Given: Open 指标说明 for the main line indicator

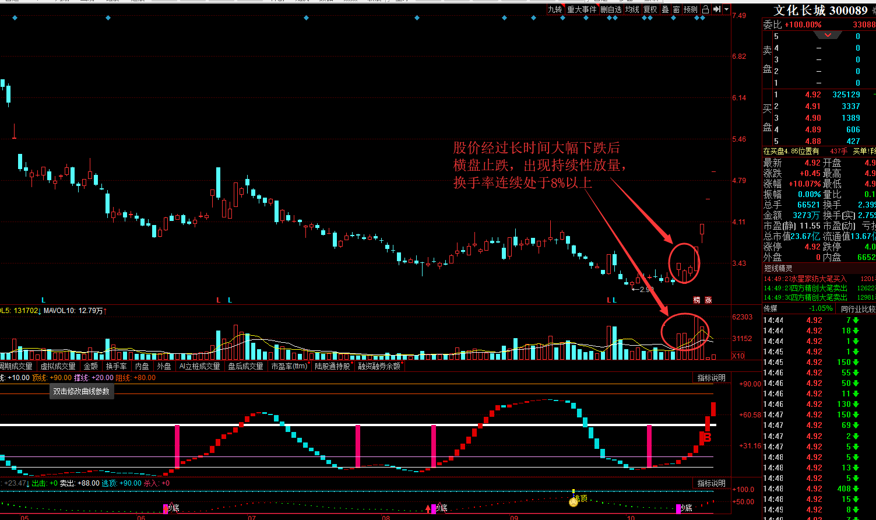Looking at the screenshot, I should 712,378.
